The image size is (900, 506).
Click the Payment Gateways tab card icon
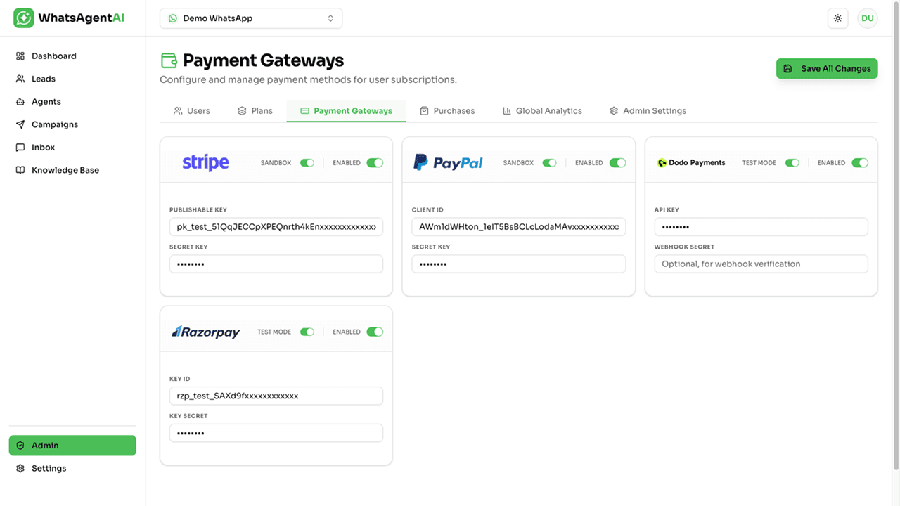[x=304, y=111]
